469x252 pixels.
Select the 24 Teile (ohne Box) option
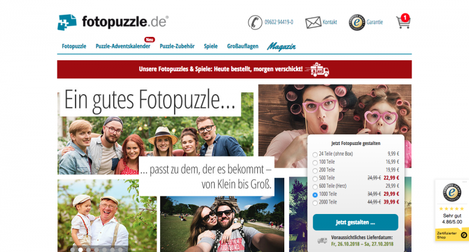[x=315, y=154]
